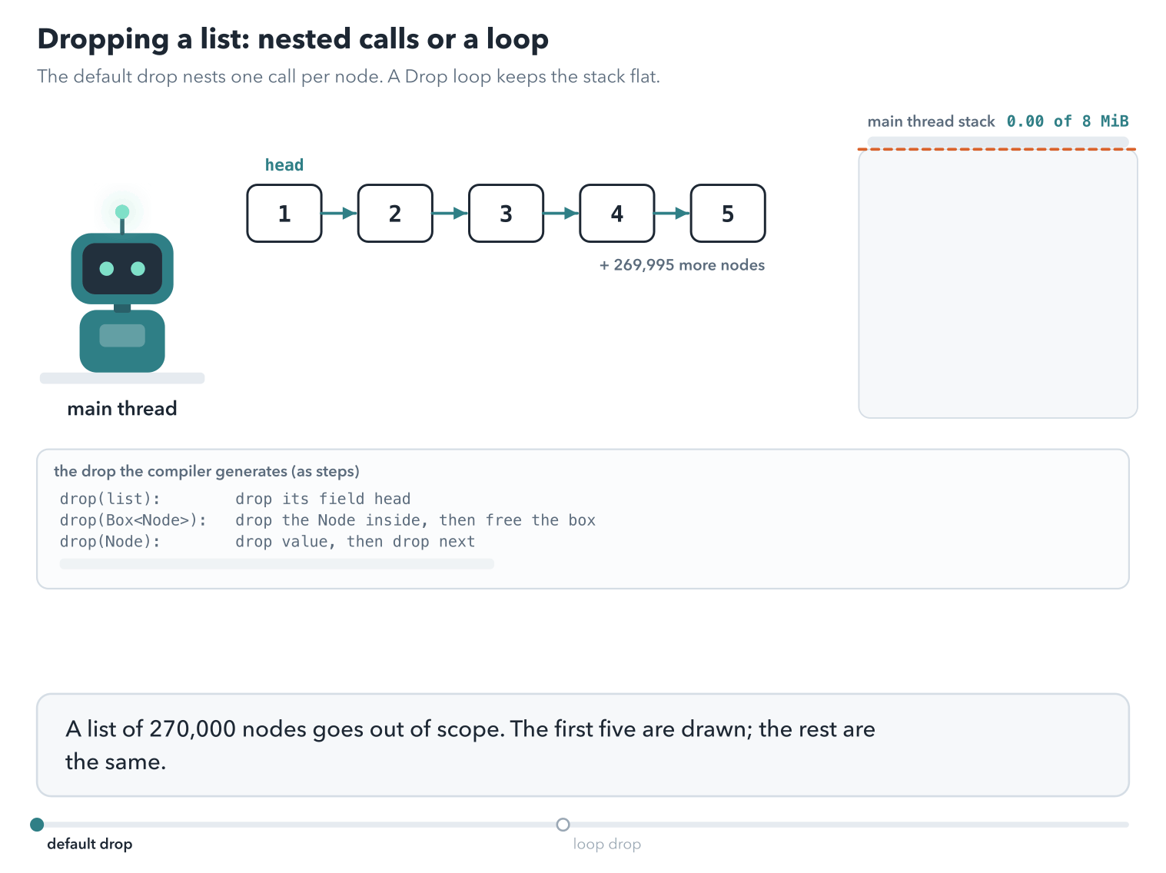Select list node 2
1166x873 pixels.
click(395, 214)
